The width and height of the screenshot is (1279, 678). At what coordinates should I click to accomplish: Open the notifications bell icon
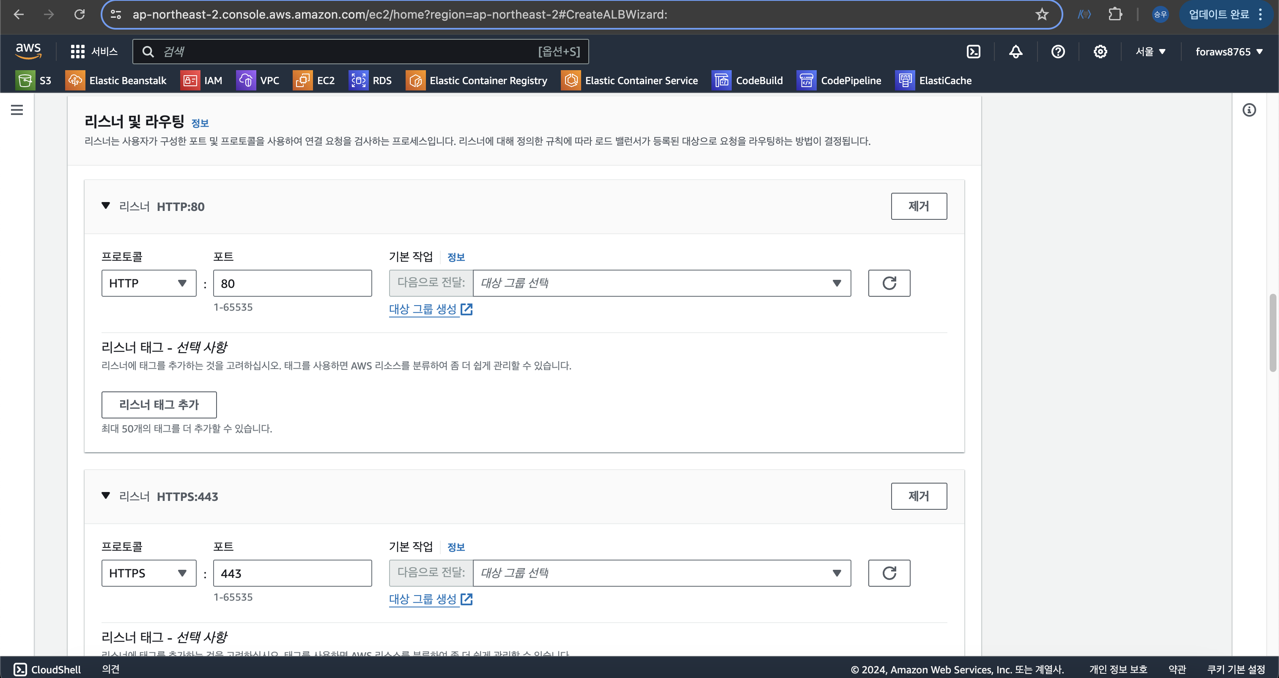[x=1016, y=52]
